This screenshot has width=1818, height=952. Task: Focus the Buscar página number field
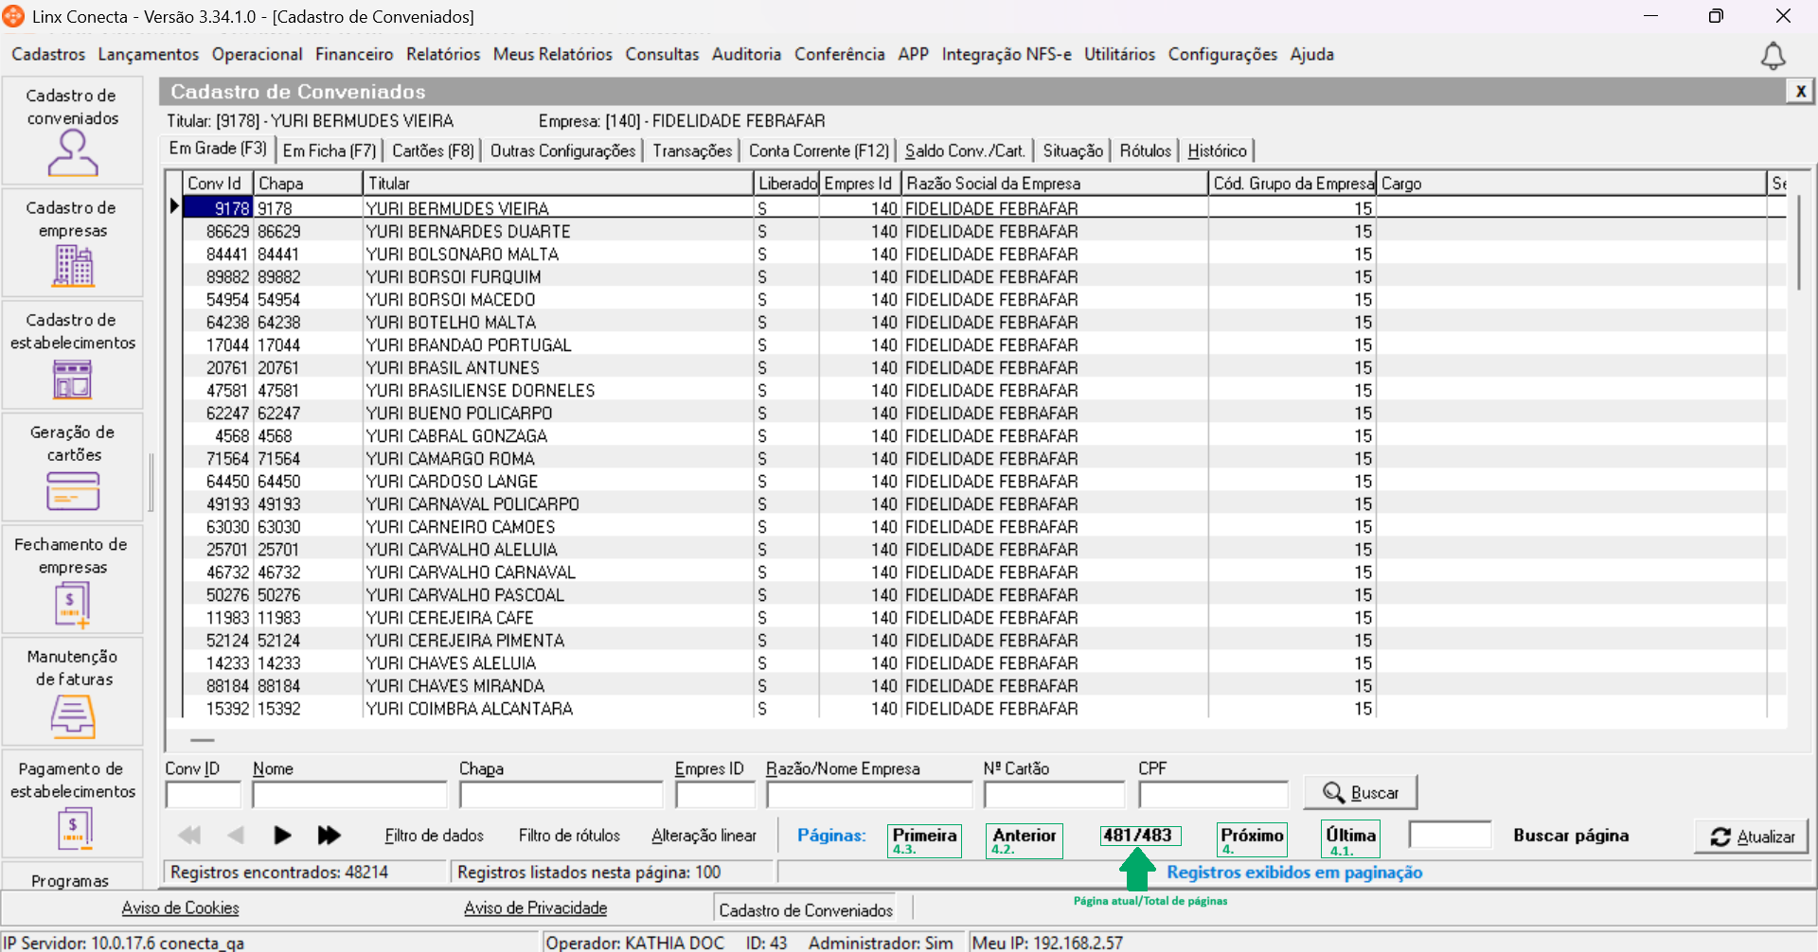[1450, 835]
